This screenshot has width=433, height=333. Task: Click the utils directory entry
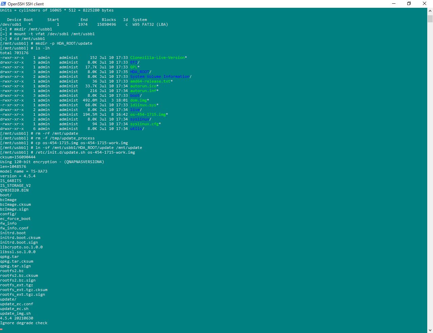tap(136, 129)
